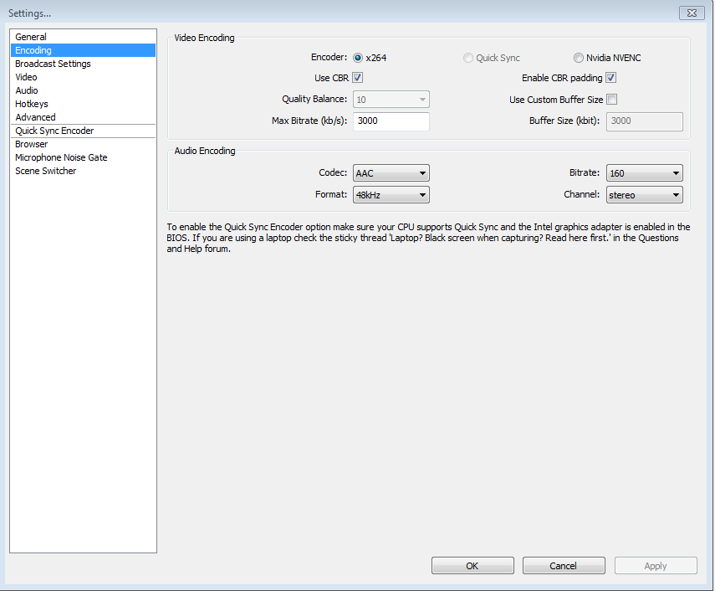Open the audio Codec dropdown
Screen dimensions: 715x591
click(391, 173)
